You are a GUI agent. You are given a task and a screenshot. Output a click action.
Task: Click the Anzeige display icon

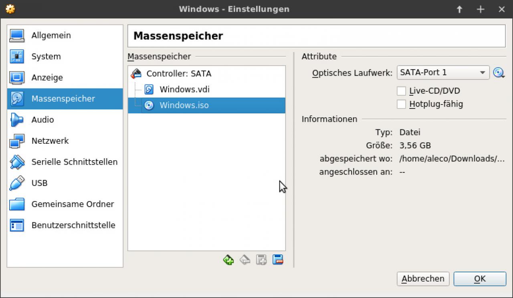17,78
